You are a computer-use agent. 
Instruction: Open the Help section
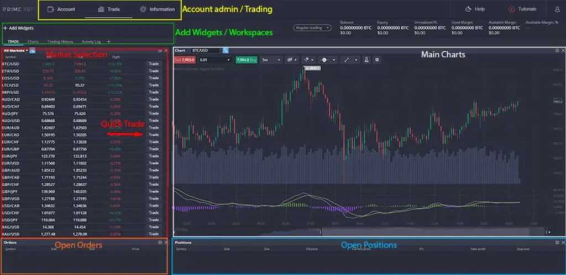coord(475,9)
